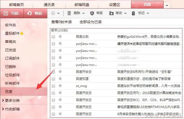Click 查看0封未读 link
Viewport: 184px width, 119px height.
pyautogui.click(x=62, y=22)
